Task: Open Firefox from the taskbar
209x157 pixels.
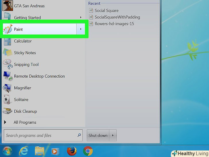Action: tap(72, 151)
